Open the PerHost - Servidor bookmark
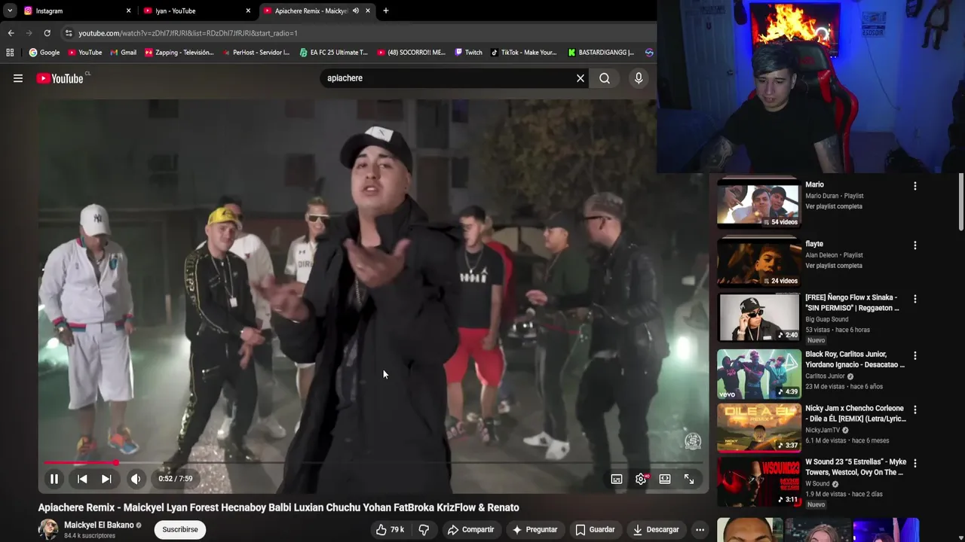The height and width of the screenshot is (542, 965). point(256,53)
